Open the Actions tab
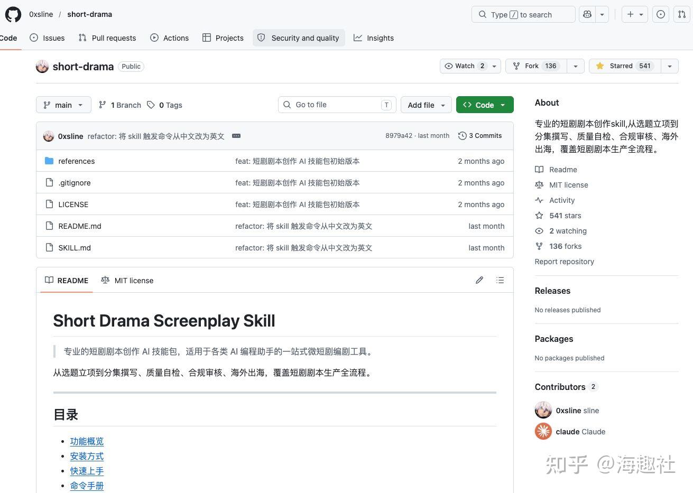The width and height of the screenshot is (693, 493). pyautogui.click(x=170, y=38)
